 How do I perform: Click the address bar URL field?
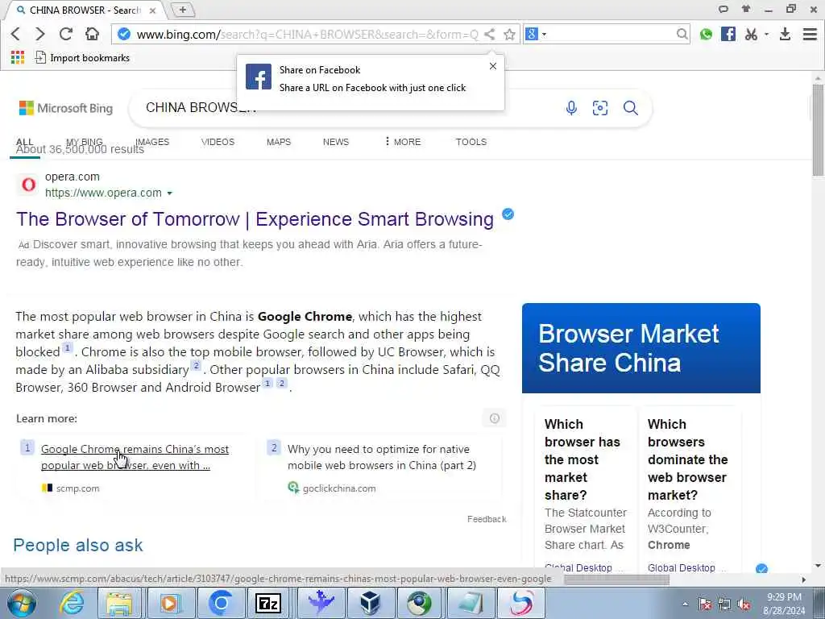coord(307,34)
